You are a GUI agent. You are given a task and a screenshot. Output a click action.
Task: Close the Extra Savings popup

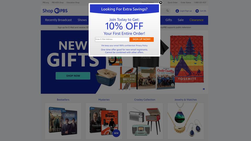click(x=161, y=2)
